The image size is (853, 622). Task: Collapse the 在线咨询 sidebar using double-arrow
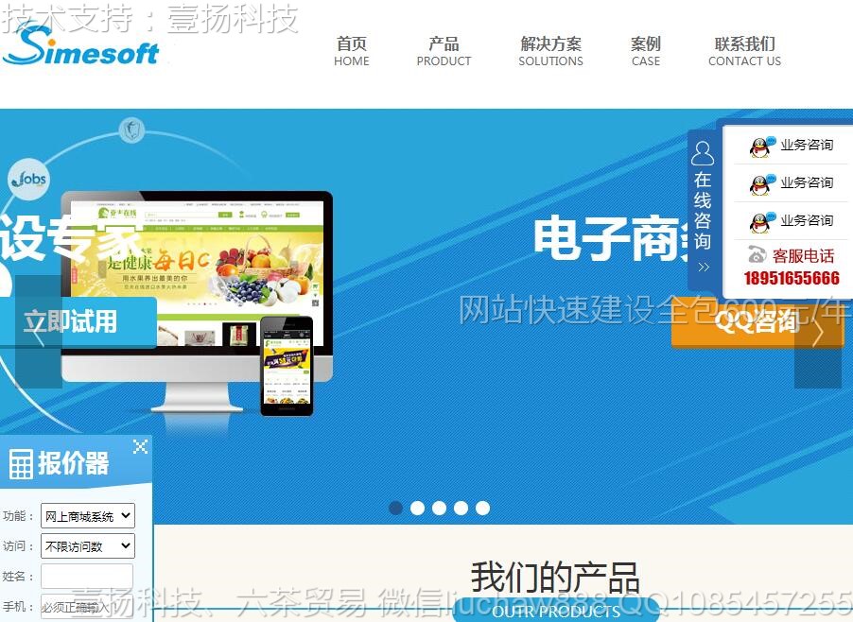tap(703, 268)
